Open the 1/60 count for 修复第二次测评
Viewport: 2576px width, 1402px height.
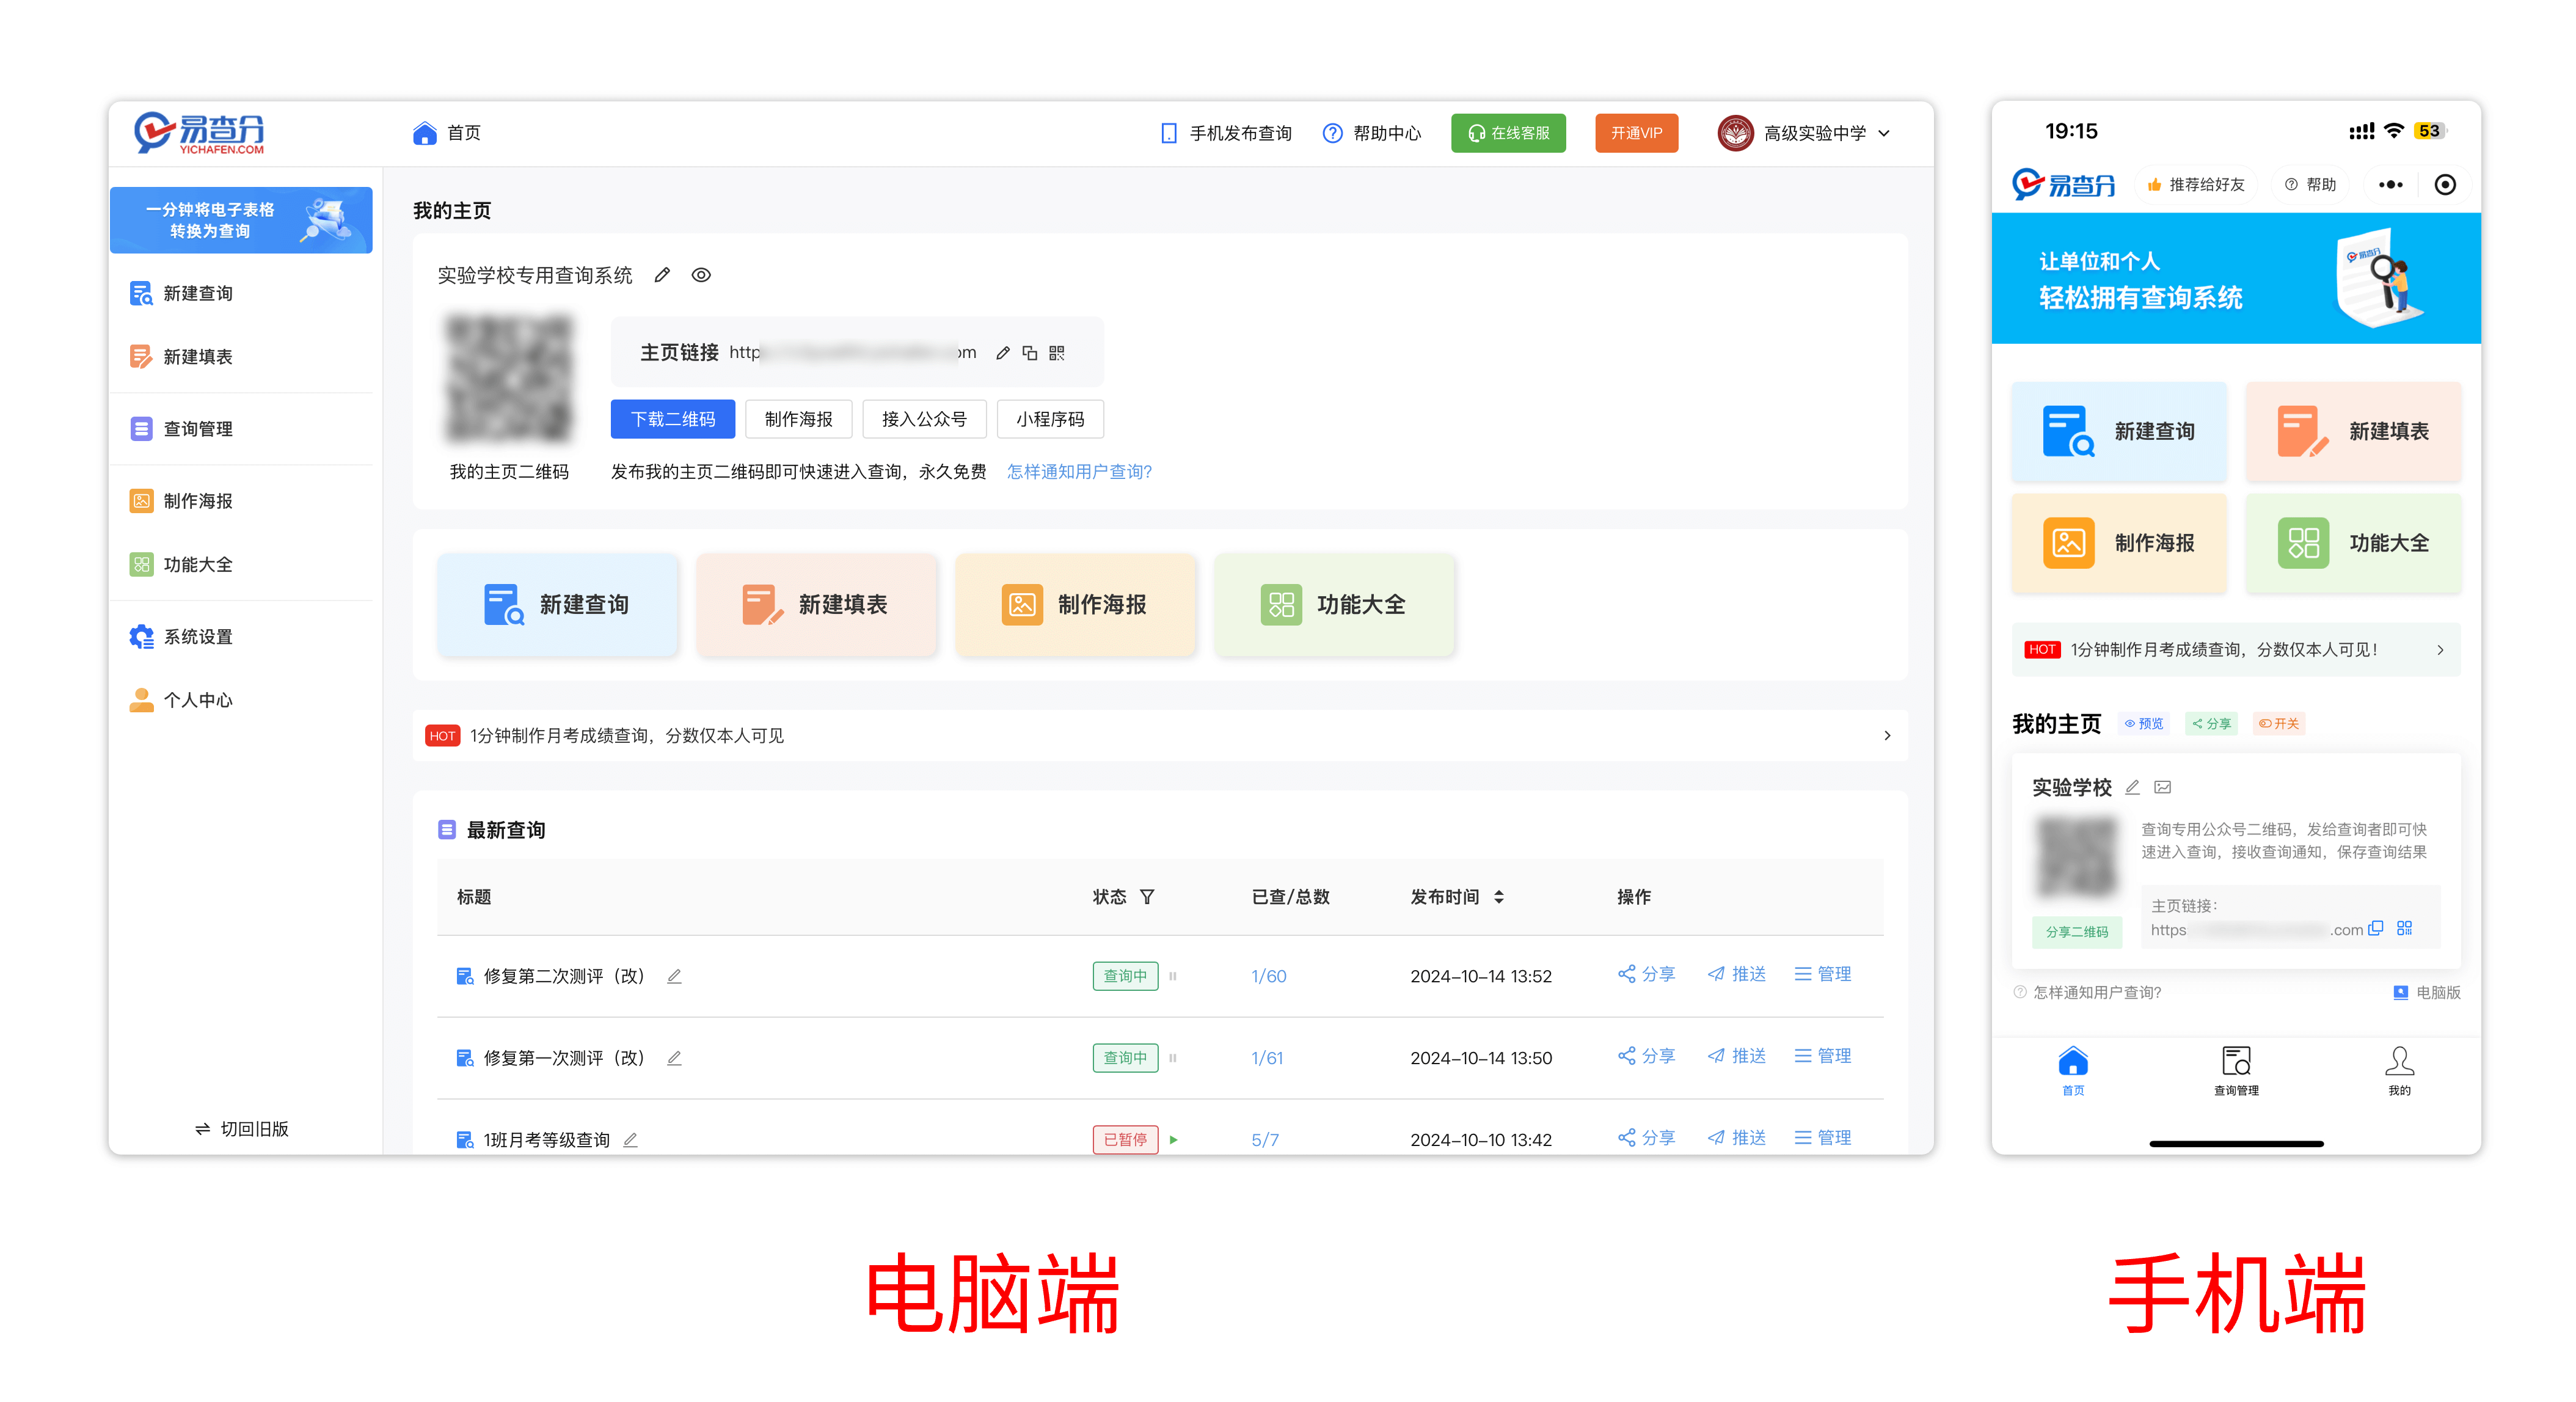pyautogui.click(x=1268, y=976)
